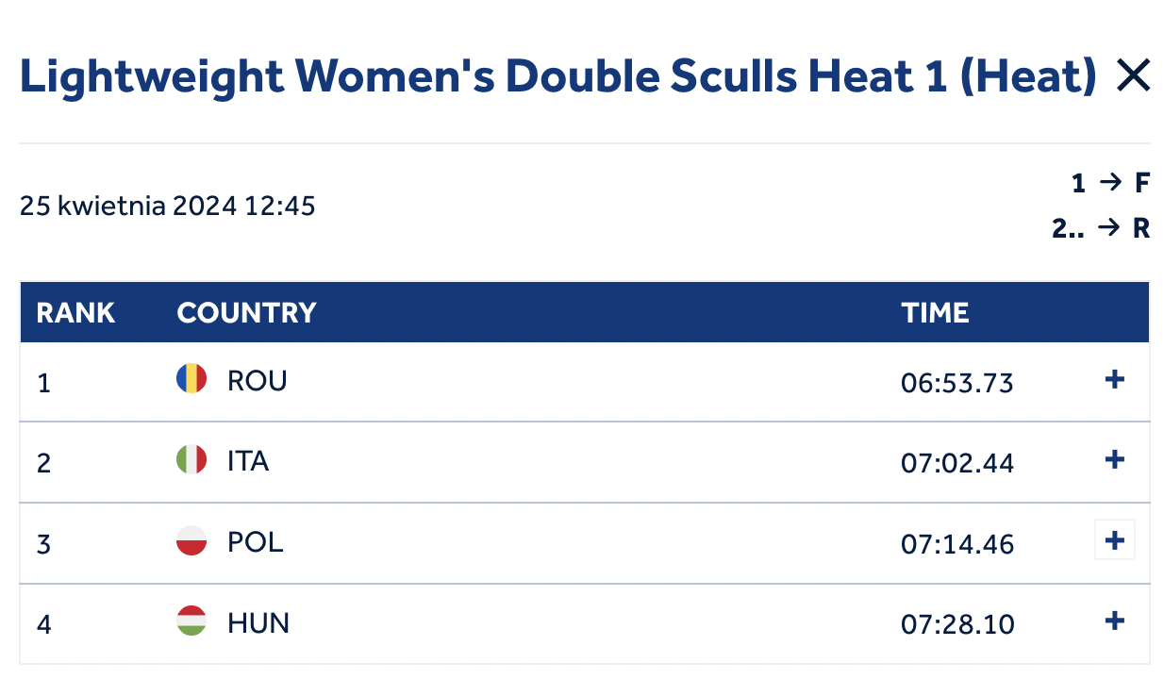The width and height of the screenshot is (1164, 679).
Task: Expand the ROU crew details
Action: pyautogui.click(x=1114, y=379)
